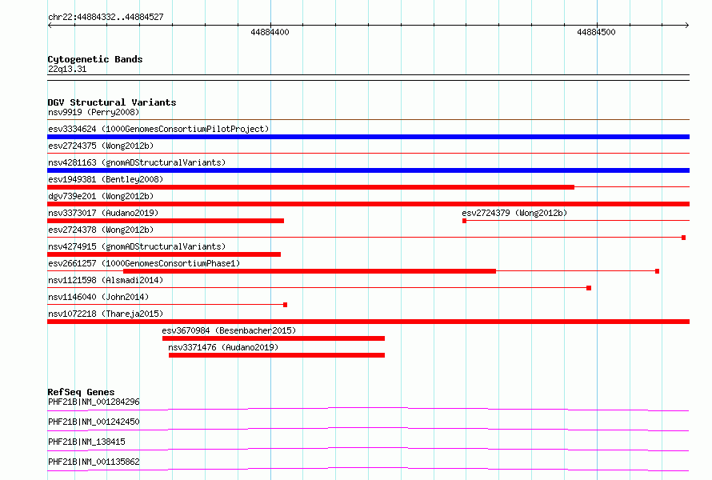Click the PHF21B|NM_001242450 gene label
This screenshot has width=712, height=480.
tap(94, 422)
